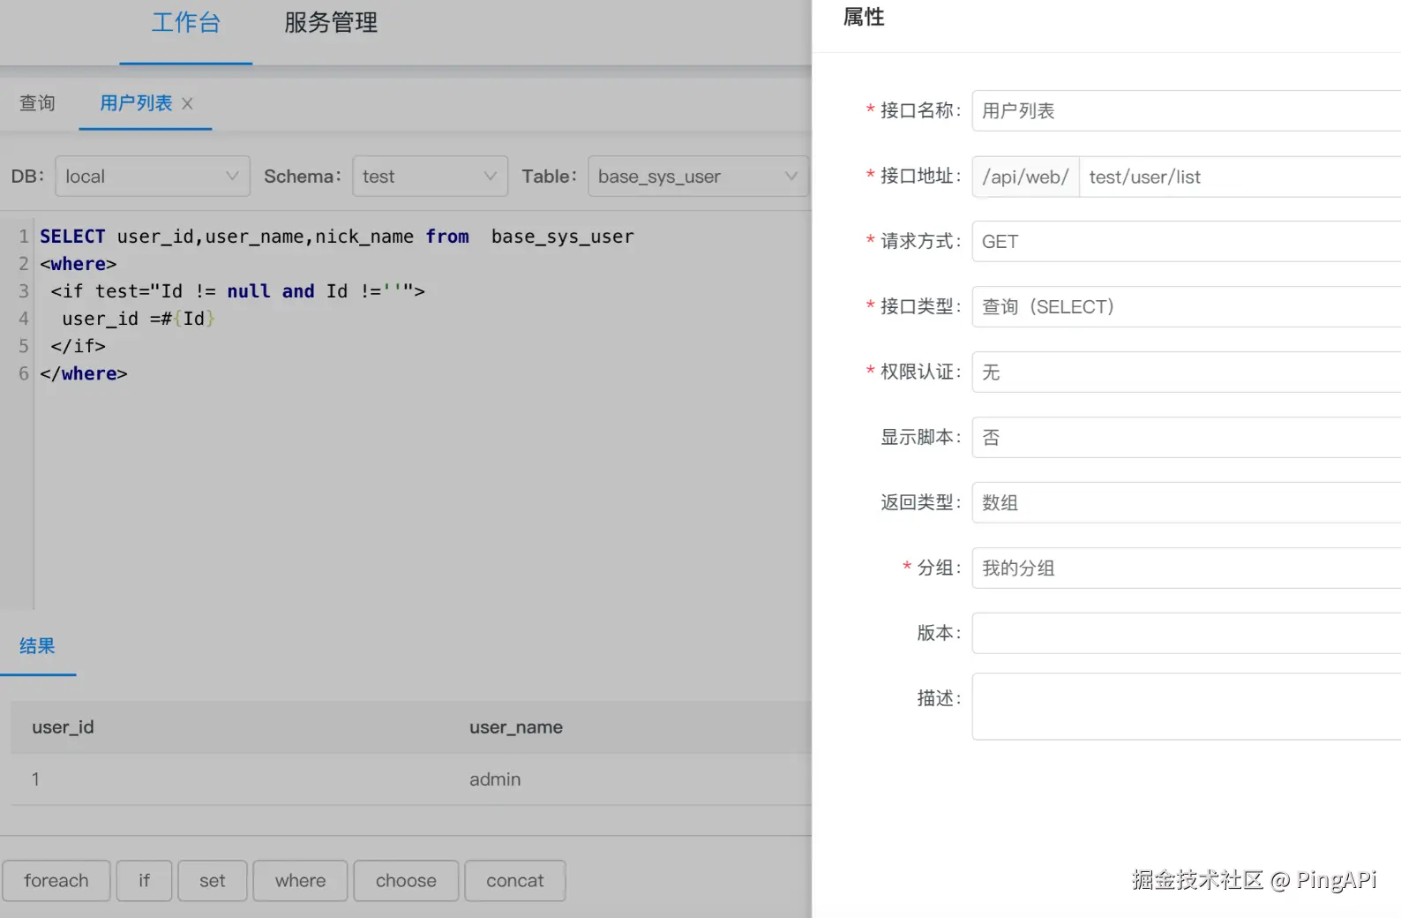Viewport: 1401px width, 918px height.
Task: Select the 用户列表 tab
Action: [x=136, y=103]
